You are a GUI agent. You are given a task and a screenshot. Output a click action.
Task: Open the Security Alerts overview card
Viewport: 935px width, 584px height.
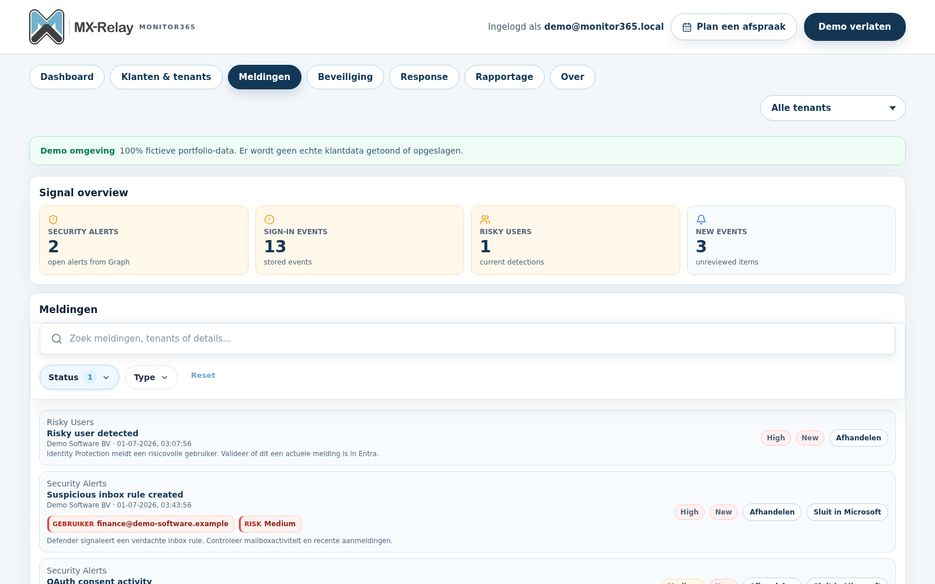144,240
